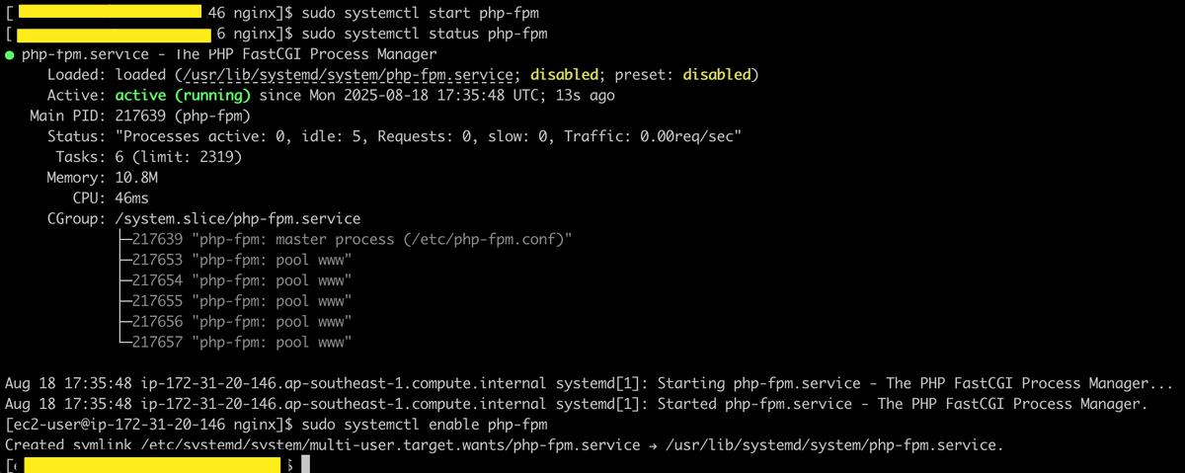This screenshot has width=1185, height=473.
Task: Click the underlined /usr/lib/systemd/system/php-fpm.service path
Action: (345, 75)
